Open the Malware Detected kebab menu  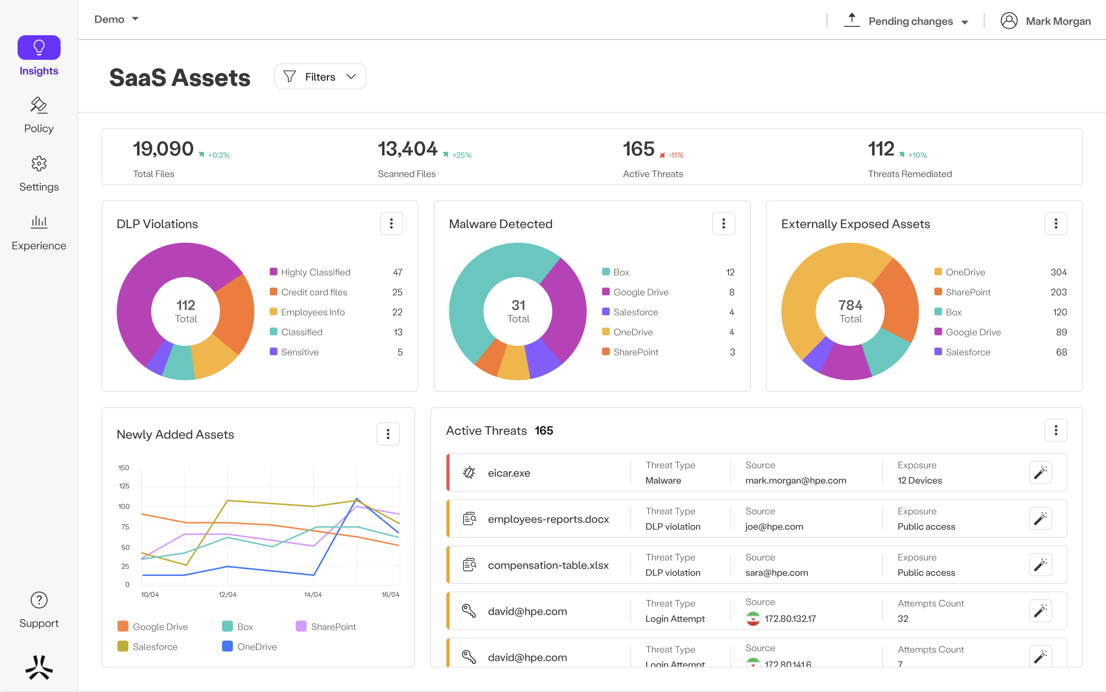click(x=723, y=224)
